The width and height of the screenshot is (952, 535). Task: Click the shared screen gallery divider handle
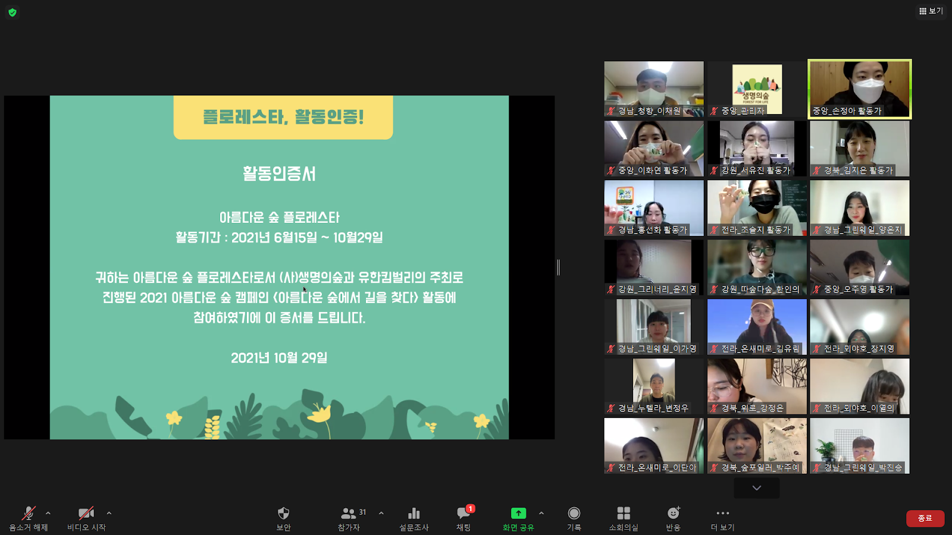coord(558,267)
